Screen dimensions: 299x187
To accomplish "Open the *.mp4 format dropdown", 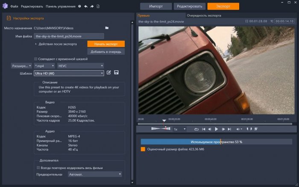I will point(44,65).
